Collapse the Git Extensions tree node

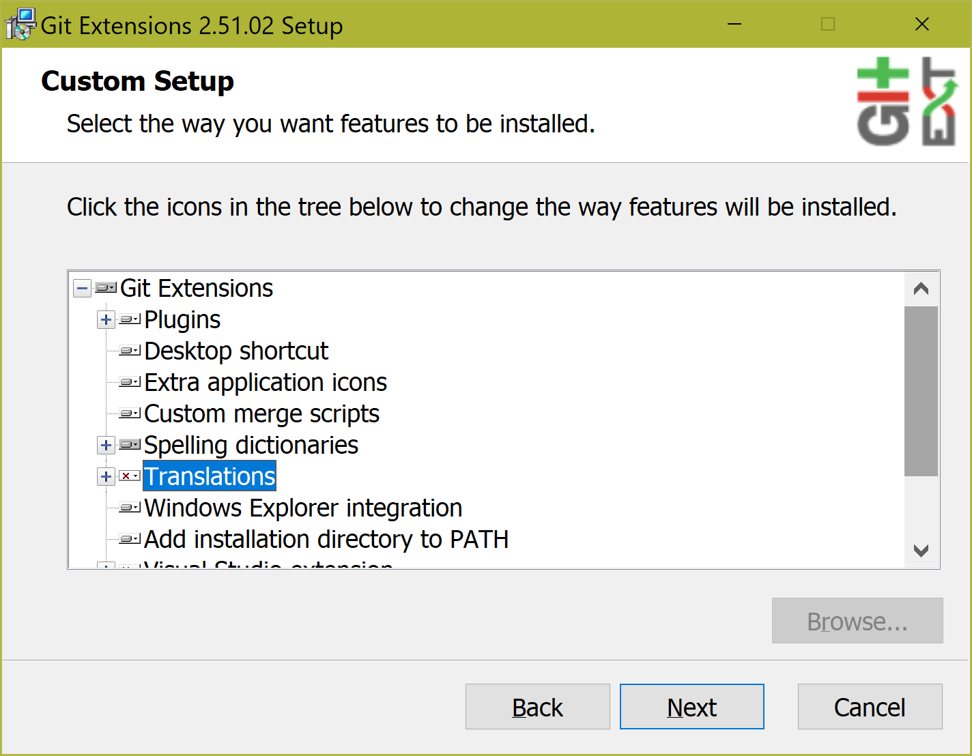pos(81,288)
